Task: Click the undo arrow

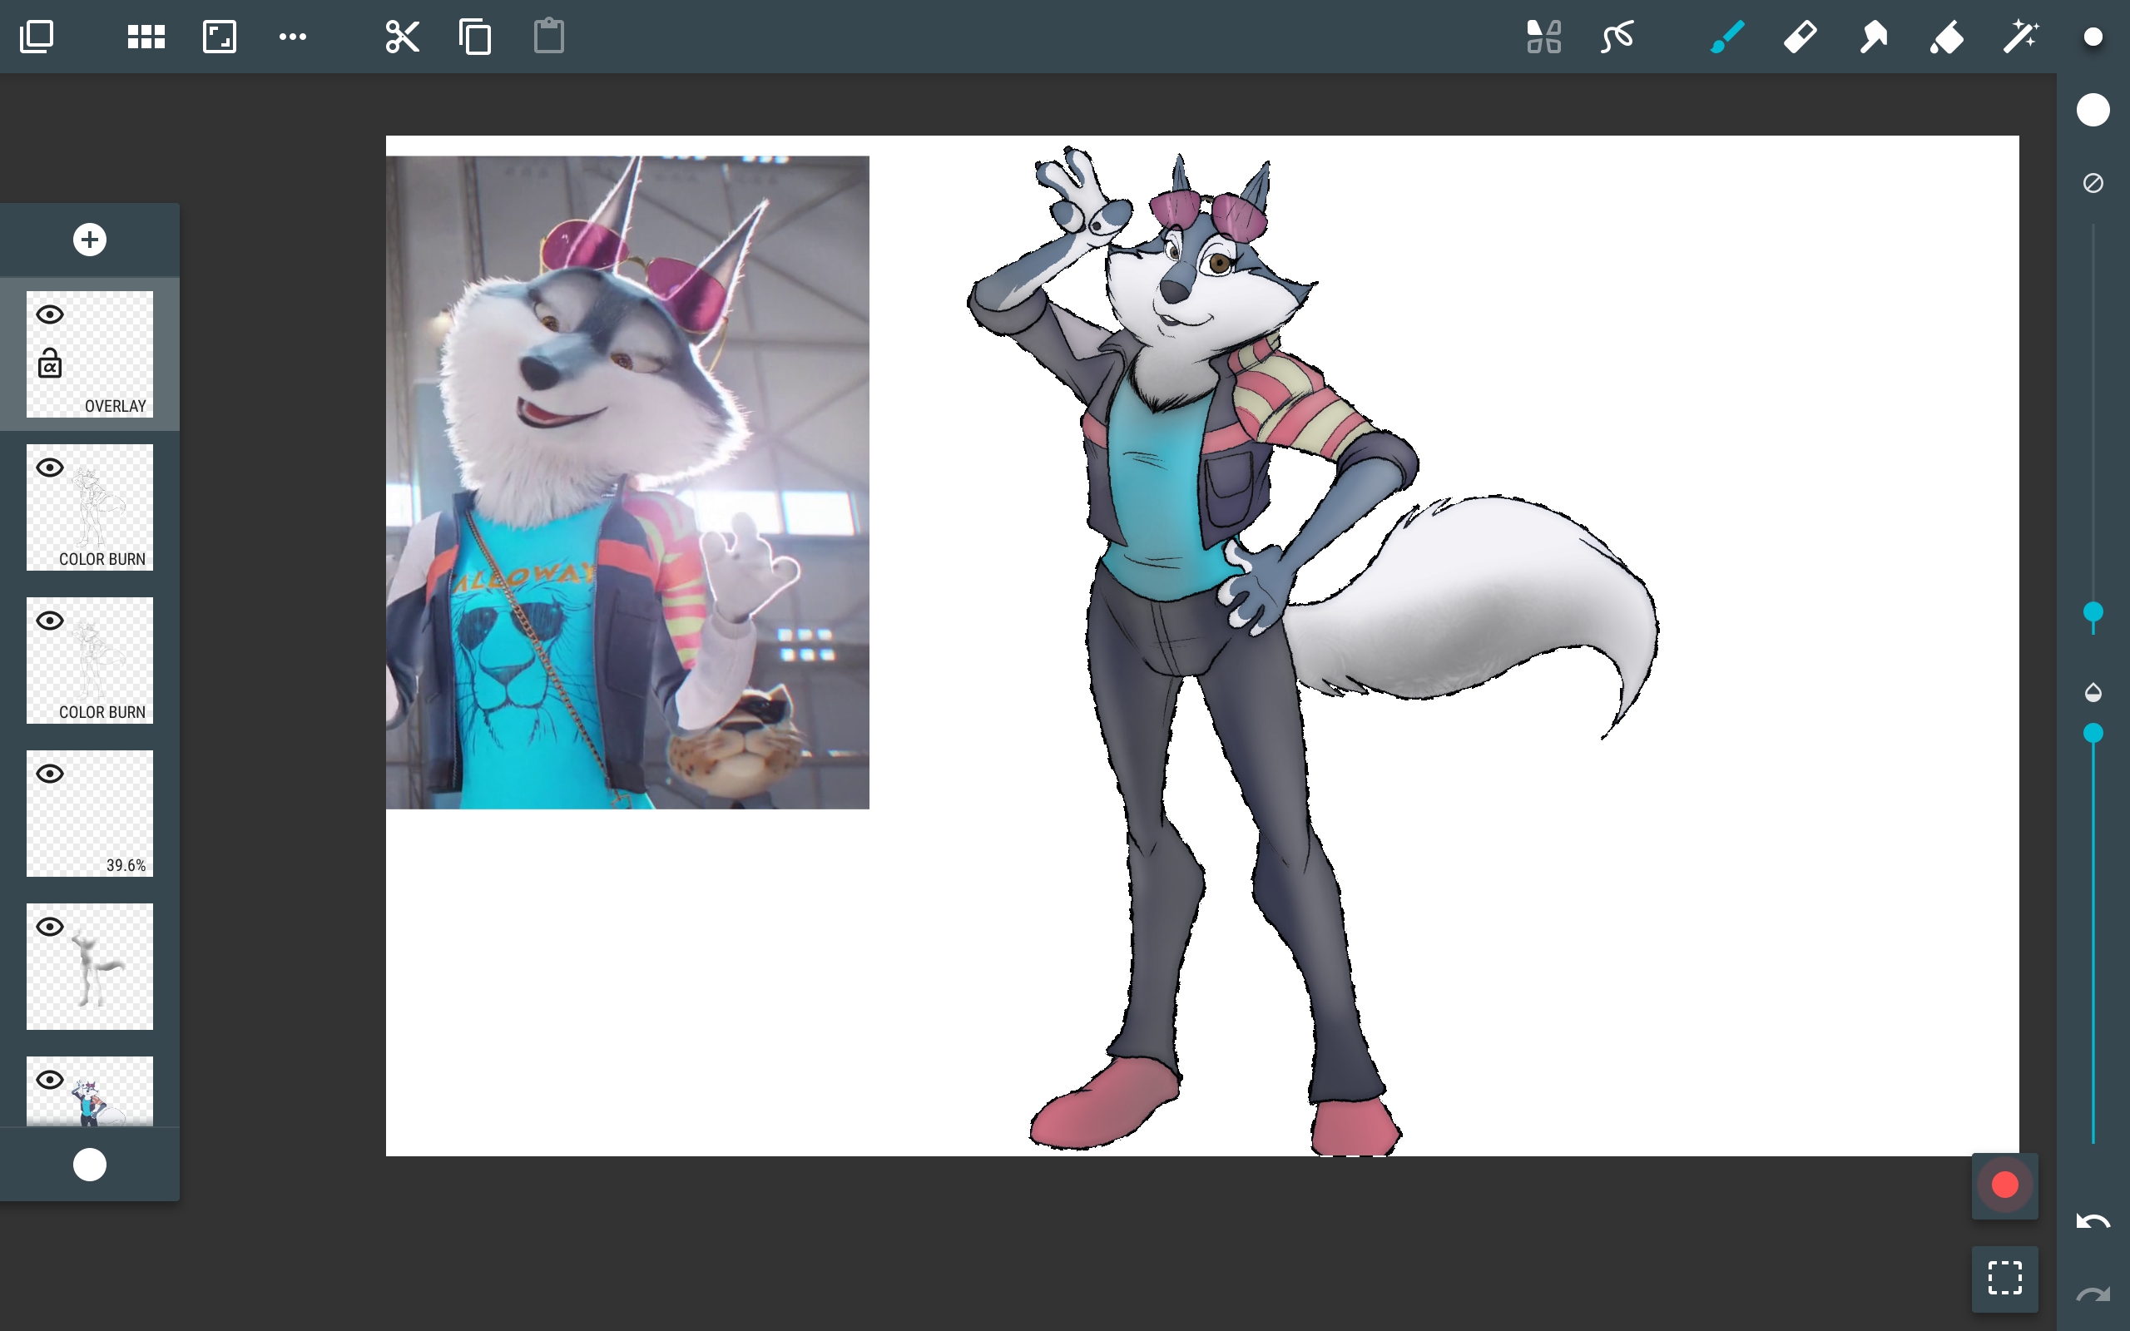Action: click(x=2093, y=1221)
